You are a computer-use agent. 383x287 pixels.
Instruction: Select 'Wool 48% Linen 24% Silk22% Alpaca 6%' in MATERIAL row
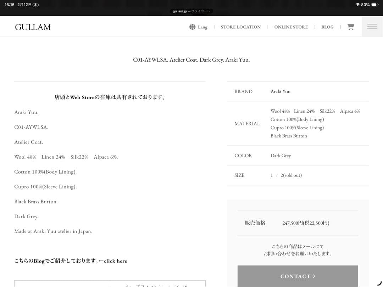315,111
